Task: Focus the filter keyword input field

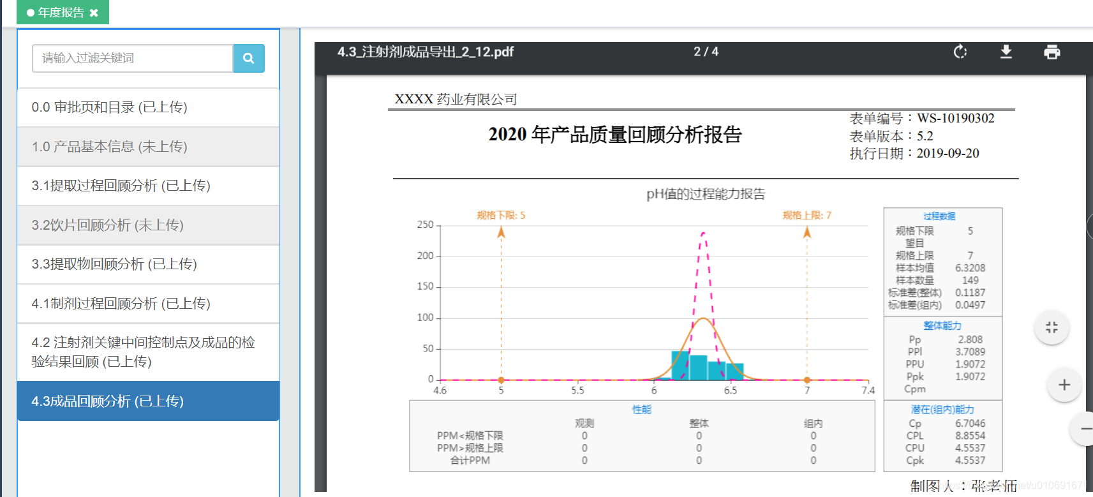Action: click(133, 58)
